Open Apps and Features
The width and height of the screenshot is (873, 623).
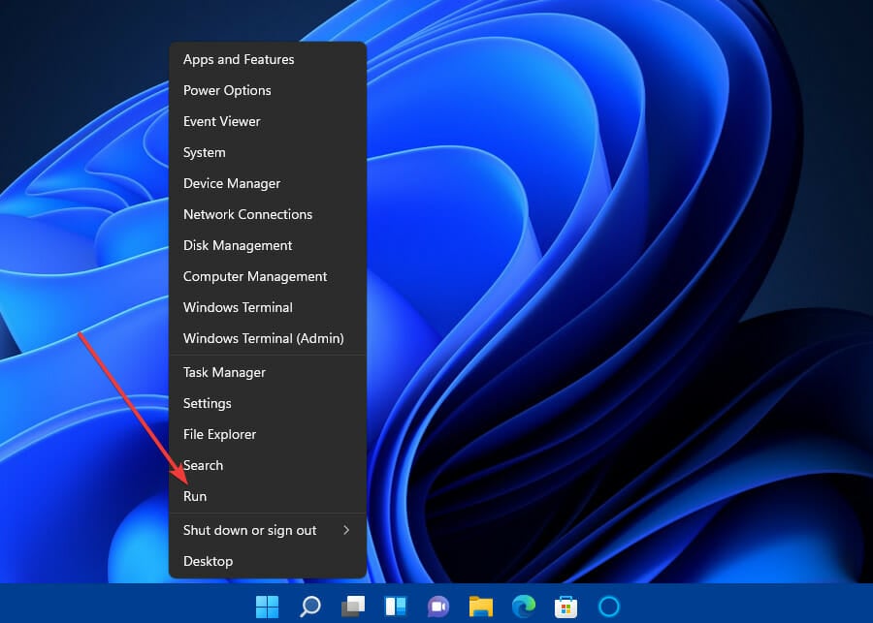tap(239, 59)
